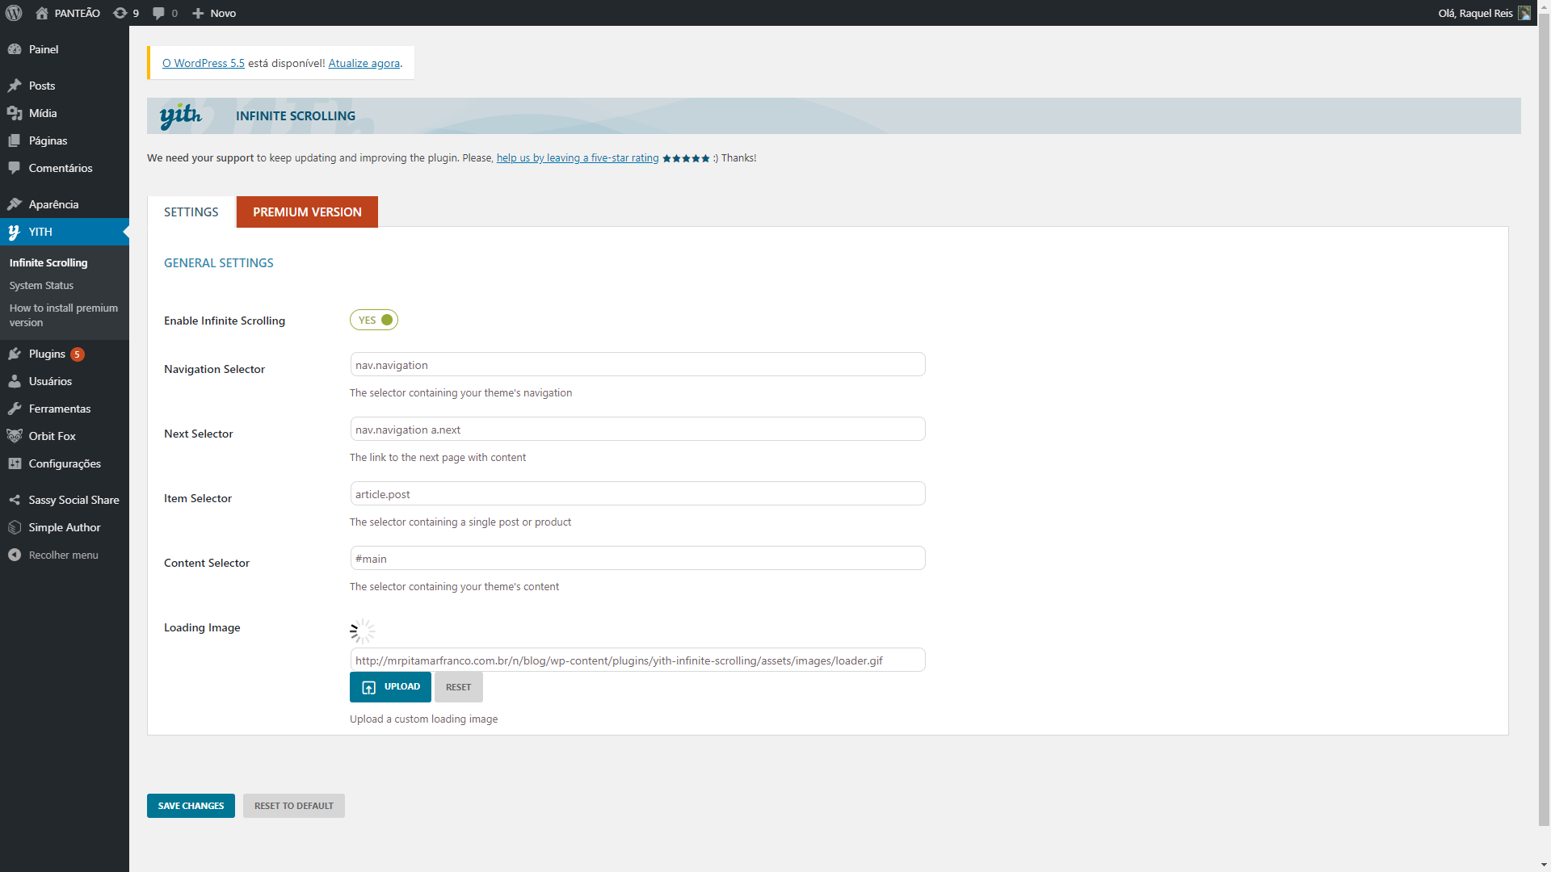Screen dimensions: 1551x872
Task: Click the PANTEÃO site name
Action: 78,13
